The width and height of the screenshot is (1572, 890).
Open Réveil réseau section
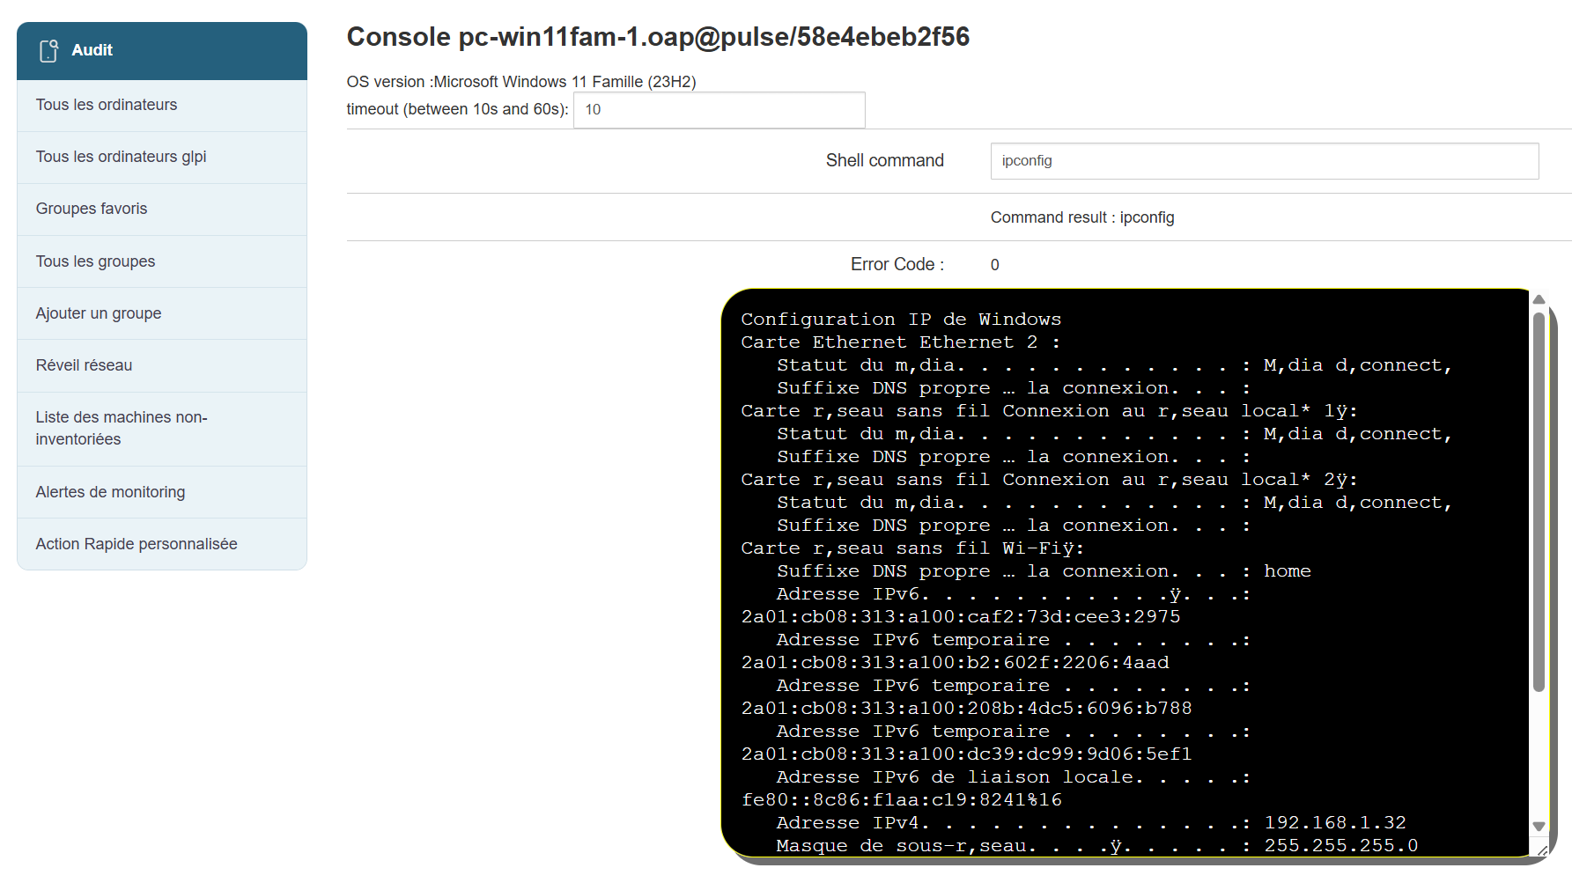tap(84, 365)
